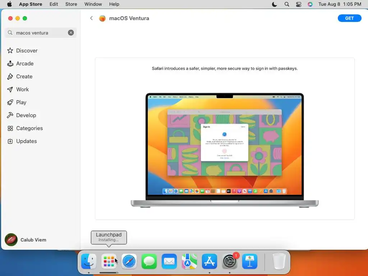
Task: Open System Settings with badge in Dock
Action: tap(230, 261)
